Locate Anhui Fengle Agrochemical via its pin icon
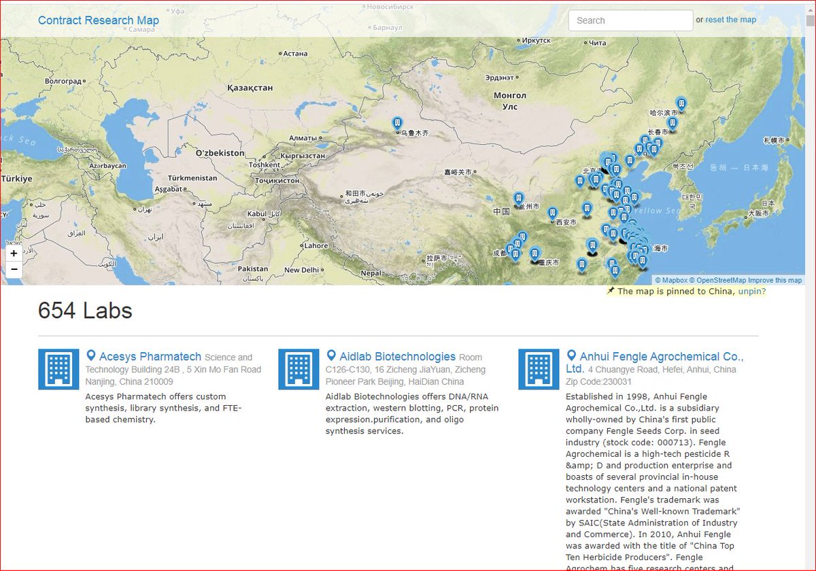 (x=571, y=356)
